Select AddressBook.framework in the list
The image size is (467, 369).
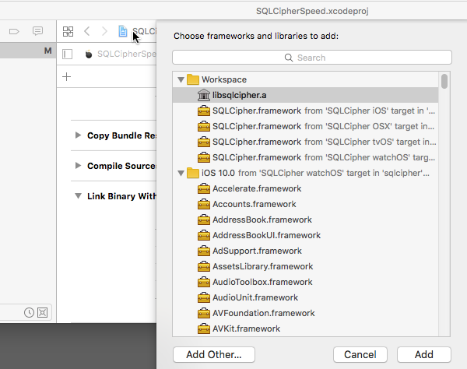[x=305, y=220]
